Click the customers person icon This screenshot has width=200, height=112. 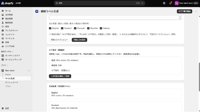click(3, 23)
